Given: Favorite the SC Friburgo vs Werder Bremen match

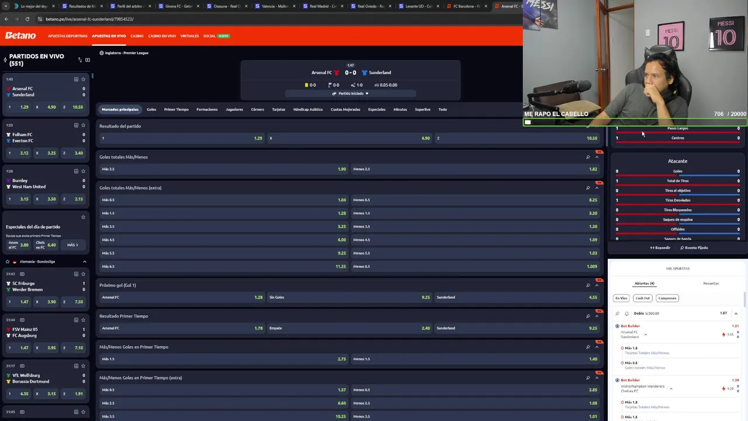Looking at the screenshot, I should pos(84,274).
